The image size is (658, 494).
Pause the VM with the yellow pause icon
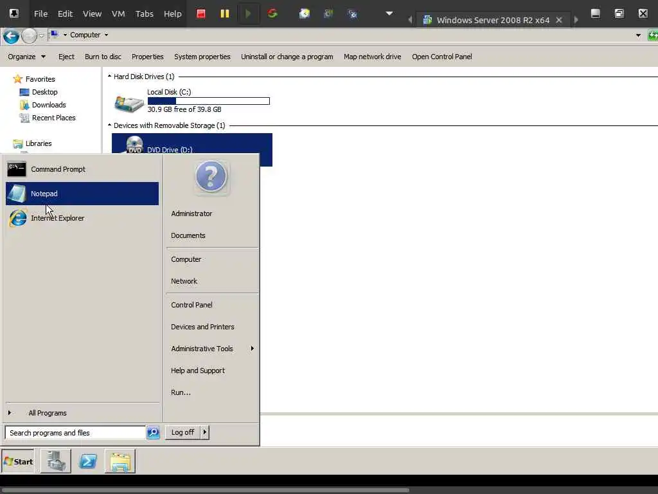click(x=225, y=14)
